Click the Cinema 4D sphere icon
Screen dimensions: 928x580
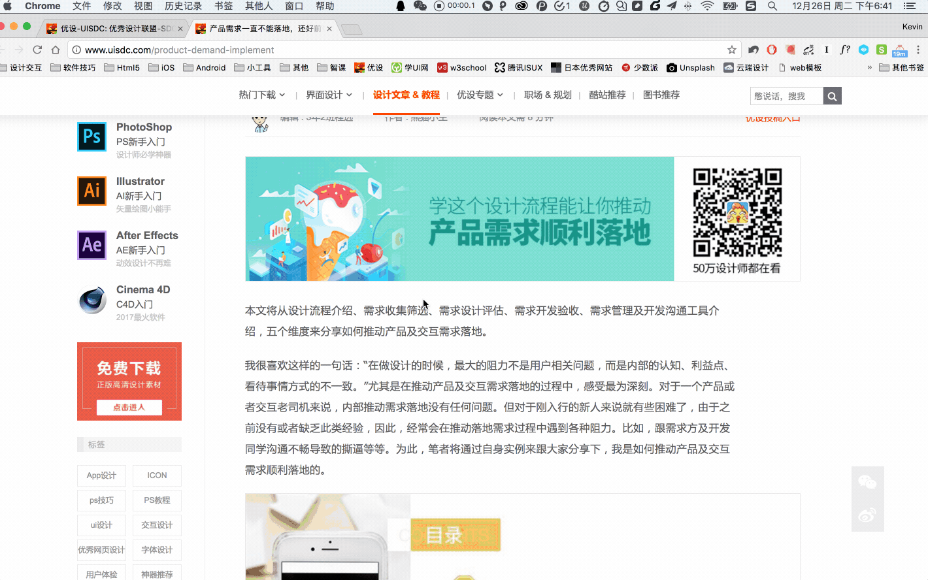[x=92, y=300]
